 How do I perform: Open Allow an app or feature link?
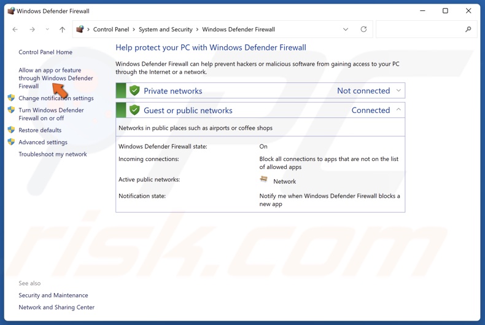tap(56, 78)
